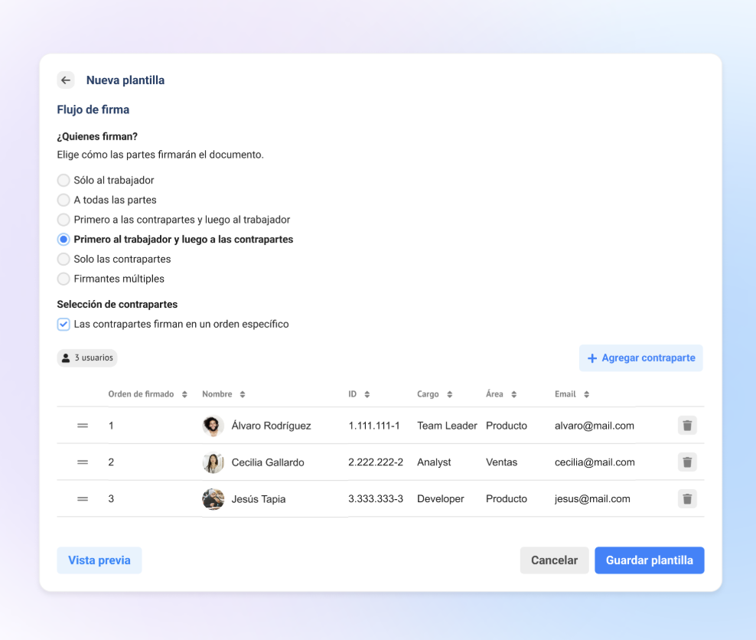The height and width of the screenshot is (640, 756).
Task: Click Agregar contraparte button
Action: coord(640,358)
